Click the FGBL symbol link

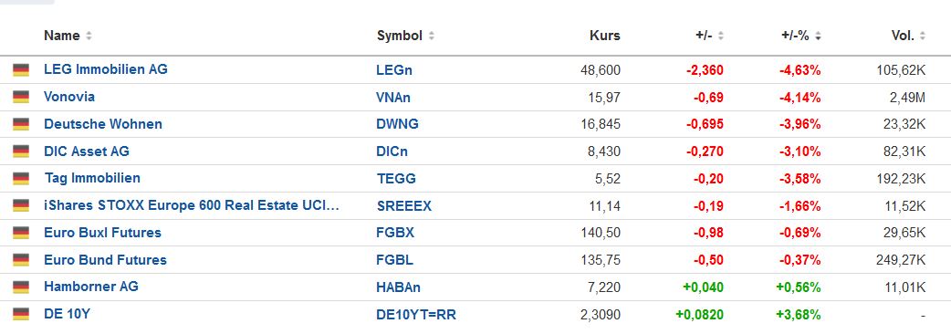click(x=395, y=260)
